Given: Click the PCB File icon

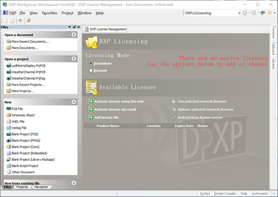Looking at the screenshot, I should click(8, 108).
